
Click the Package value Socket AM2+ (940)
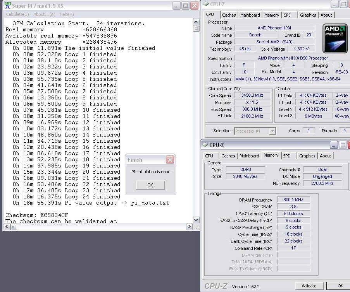point(274,42)
